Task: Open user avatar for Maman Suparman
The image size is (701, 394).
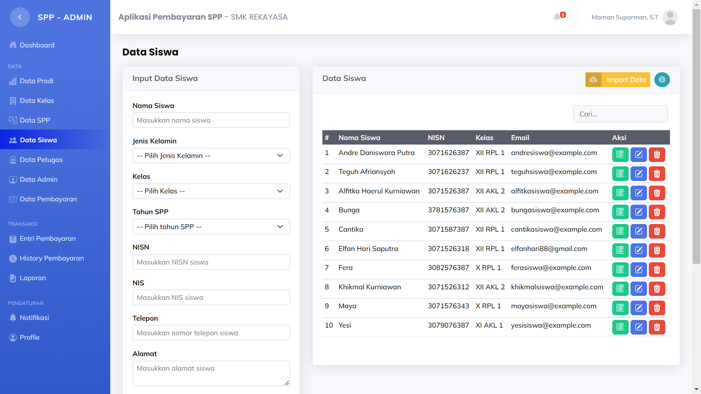Action: point(670,17)
